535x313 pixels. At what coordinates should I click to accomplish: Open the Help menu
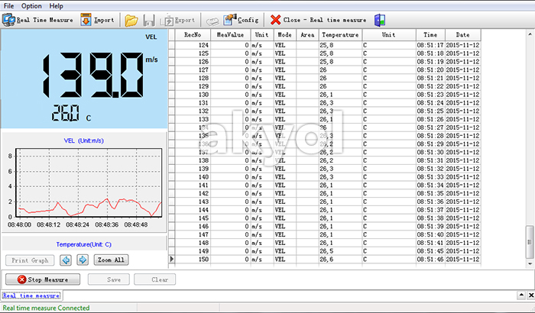click(56, 6)
